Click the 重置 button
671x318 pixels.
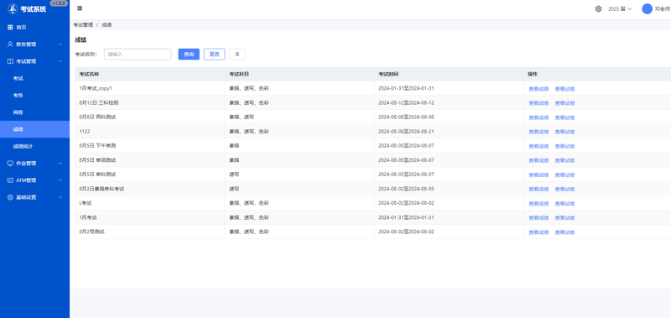pyautogui.click(x=215, y=55)
